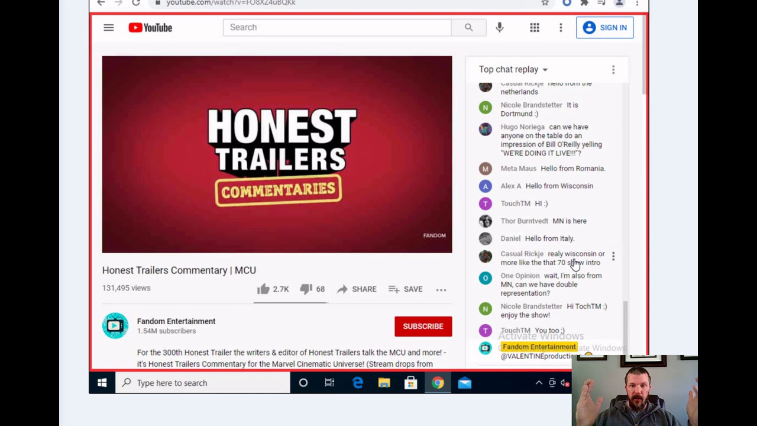
Task: Open options for Casual Rickje wisconsin message
Action: click(x=613, y=256)
